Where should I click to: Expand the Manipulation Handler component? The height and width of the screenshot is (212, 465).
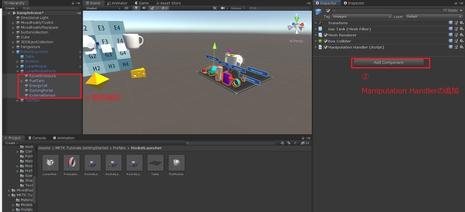click(316, 47)
